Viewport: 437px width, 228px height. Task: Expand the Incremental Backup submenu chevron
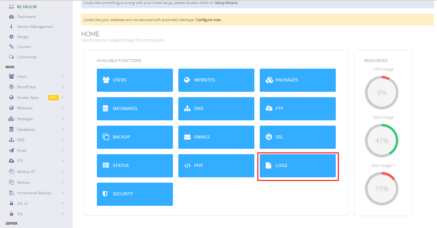pos(62,193)
